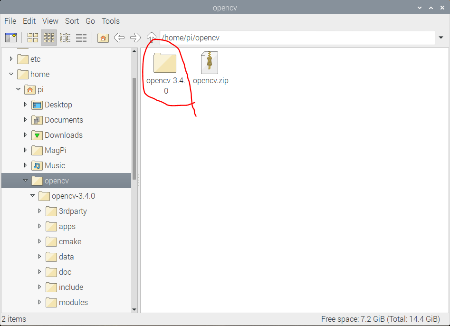450x326 pixels.
Task: Expand Documents folder in tree
Action: click(x=25, y=120)
